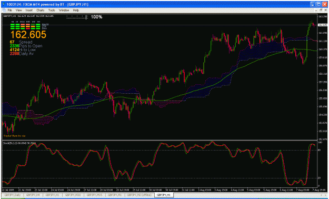
Task: Open the Help menu
Action: 76,10
